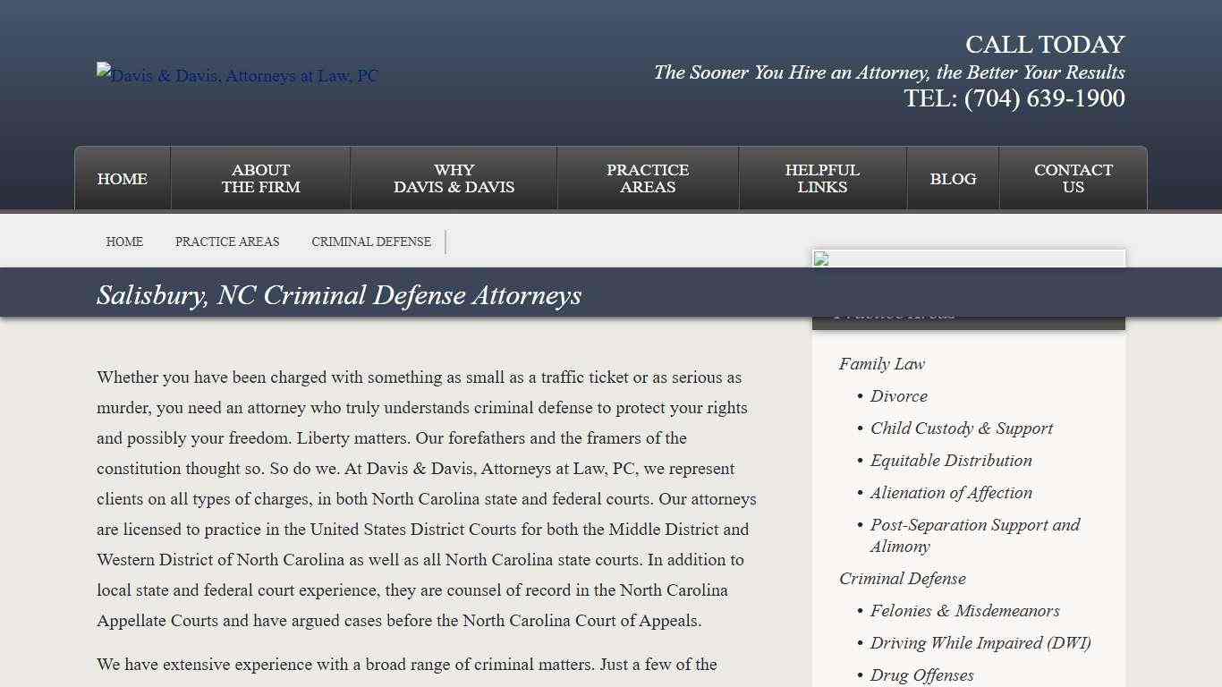Open Alienation of Affection link
Screen dimensions: 1222x687
click(x=951, y=493)
